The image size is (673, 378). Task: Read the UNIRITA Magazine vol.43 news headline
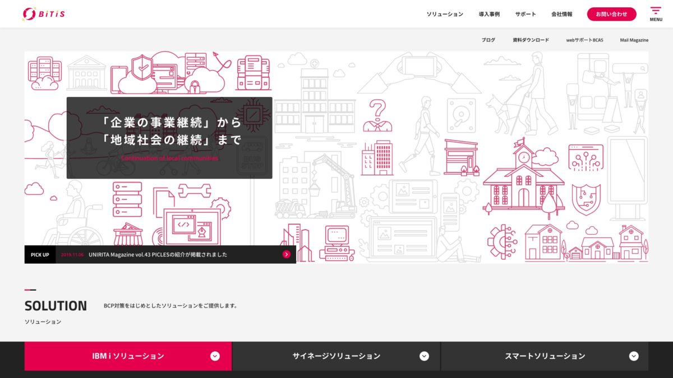[x=158, y=254]
